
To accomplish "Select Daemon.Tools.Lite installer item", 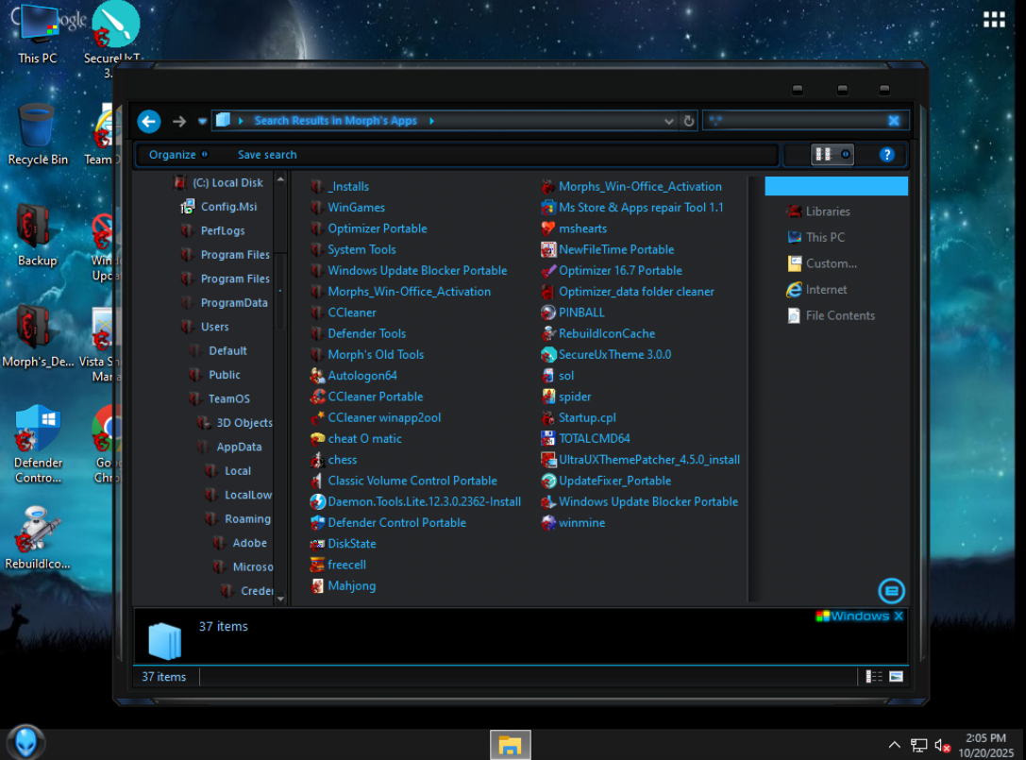I will tap(415, 501).
